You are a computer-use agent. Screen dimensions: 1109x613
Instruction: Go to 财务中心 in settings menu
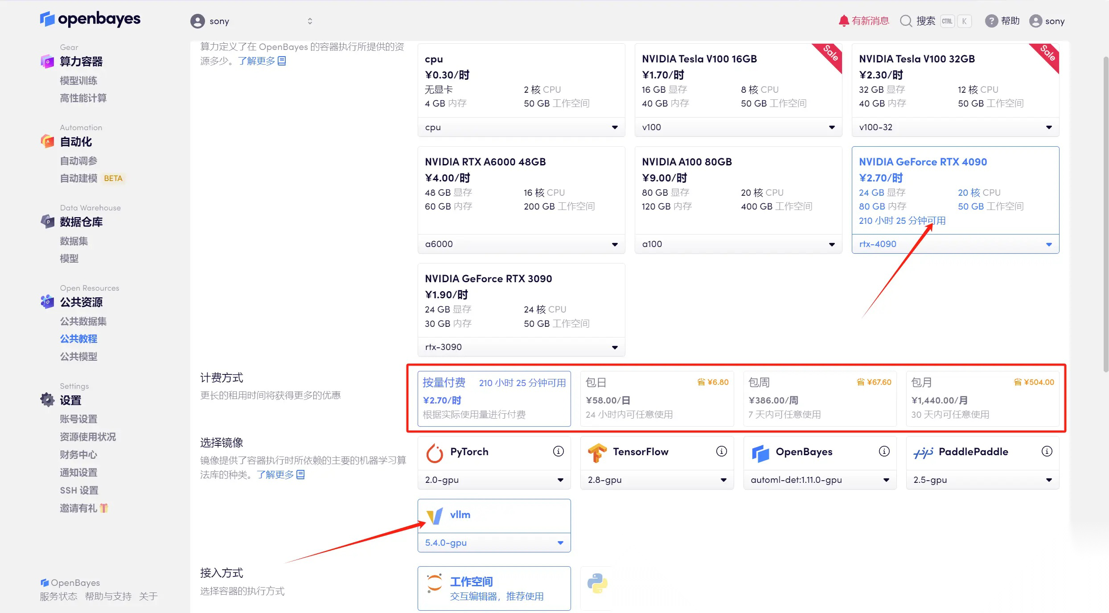tap(78, 455)
